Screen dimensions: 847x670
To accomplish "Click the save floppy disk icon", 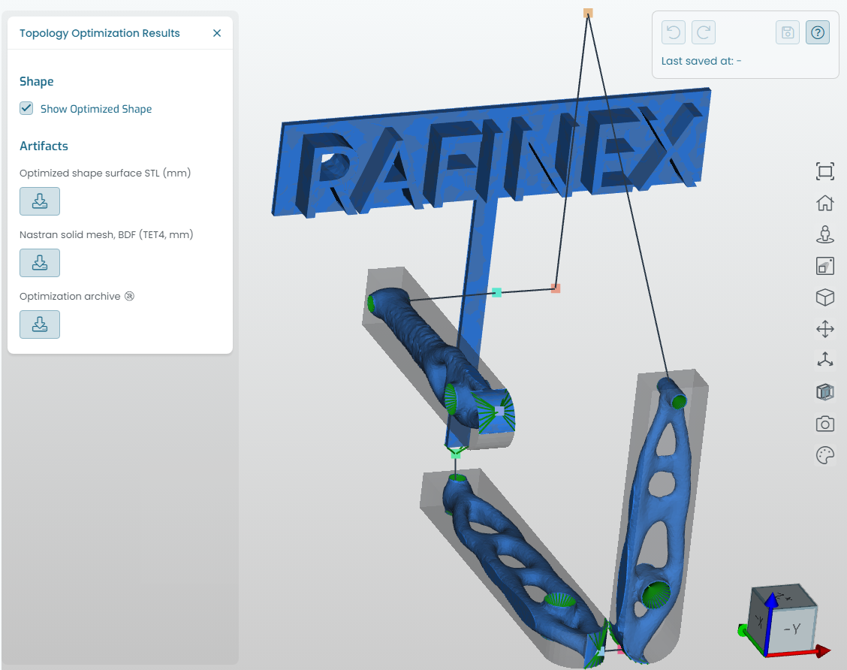I will [x=787, y=32].
